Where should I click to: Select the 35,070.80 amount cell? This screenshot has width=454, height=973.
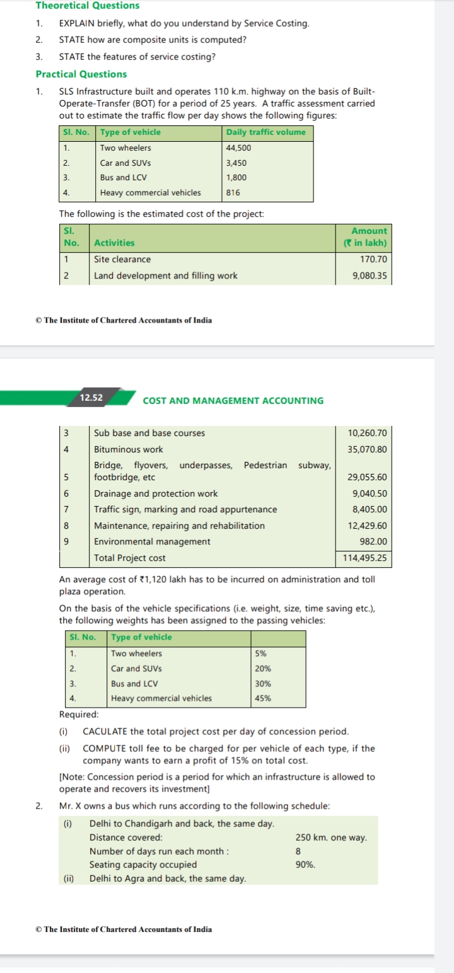[x=367, y=449]
